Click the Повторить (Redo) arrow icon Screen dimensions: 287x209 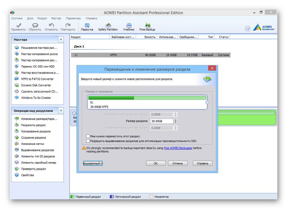click(68, 25)
